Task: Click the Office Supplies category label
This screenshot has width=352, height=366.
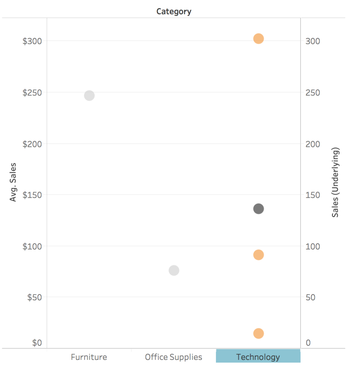Action: coord(174,357)
